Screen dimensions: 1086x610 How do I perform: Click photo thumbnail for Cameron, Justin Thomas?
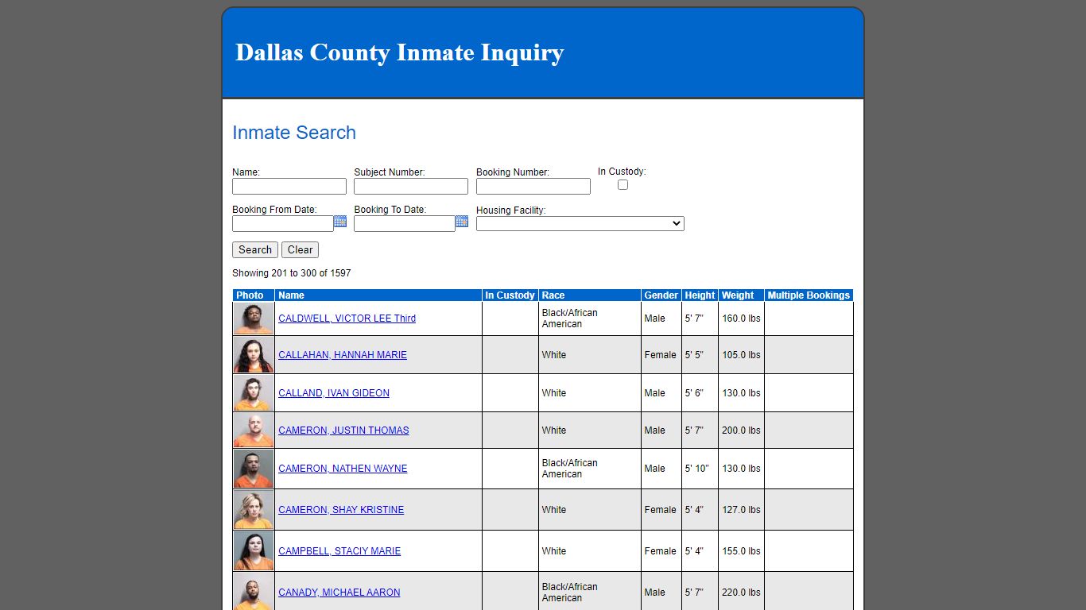click(x=254, y=430)
